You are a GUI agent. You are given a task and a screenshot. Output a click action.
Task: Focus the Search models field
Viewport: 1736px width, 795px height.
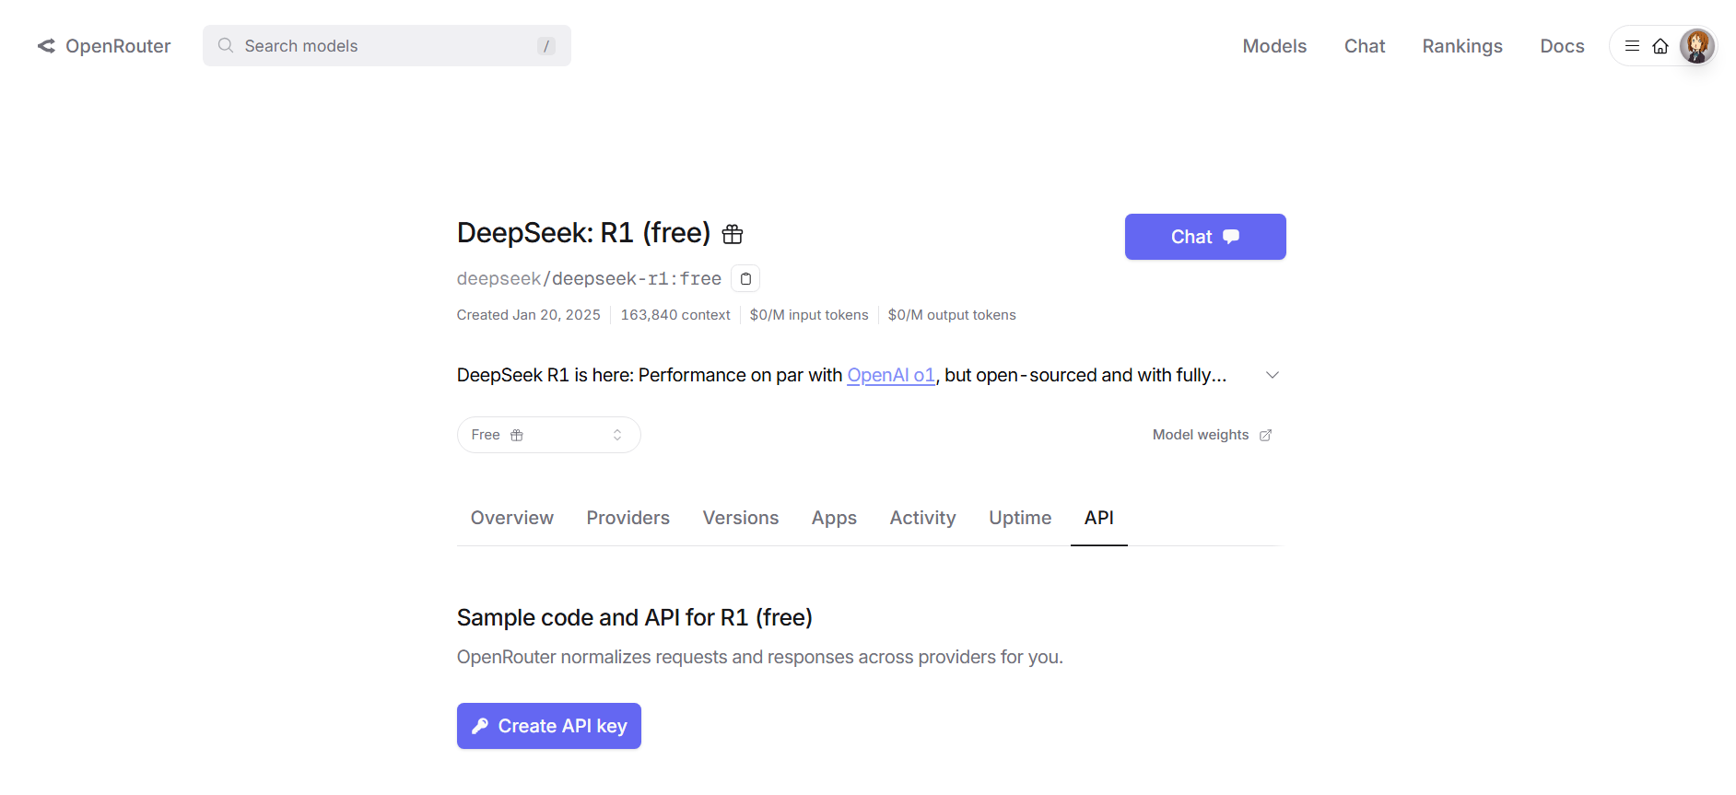[x=387, y=46]
